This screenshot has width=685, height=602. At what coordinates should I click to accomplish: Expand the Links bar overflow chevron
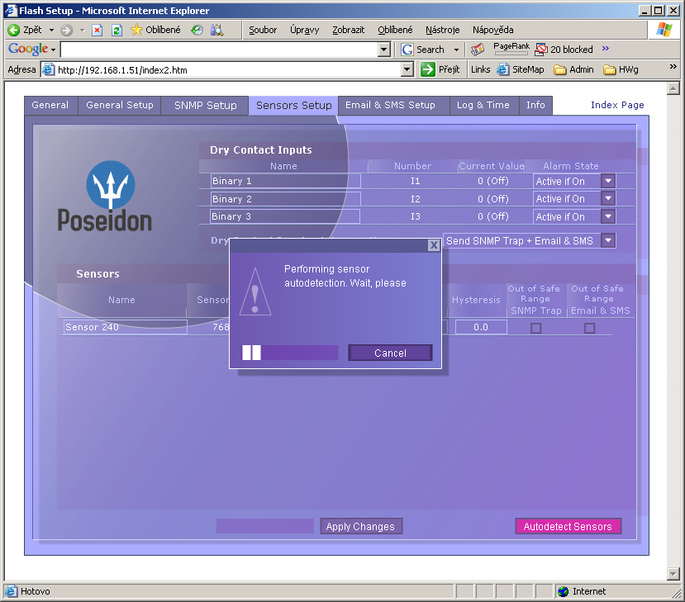[673, 66]
